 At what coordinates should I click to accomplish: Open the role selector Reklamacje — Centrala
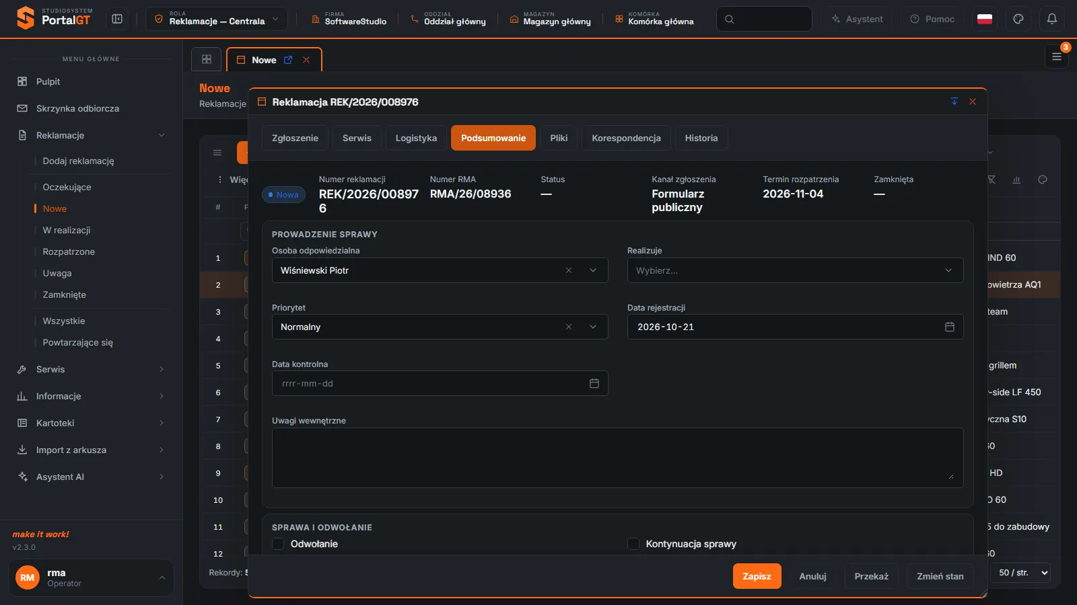[x=217, y=19]
